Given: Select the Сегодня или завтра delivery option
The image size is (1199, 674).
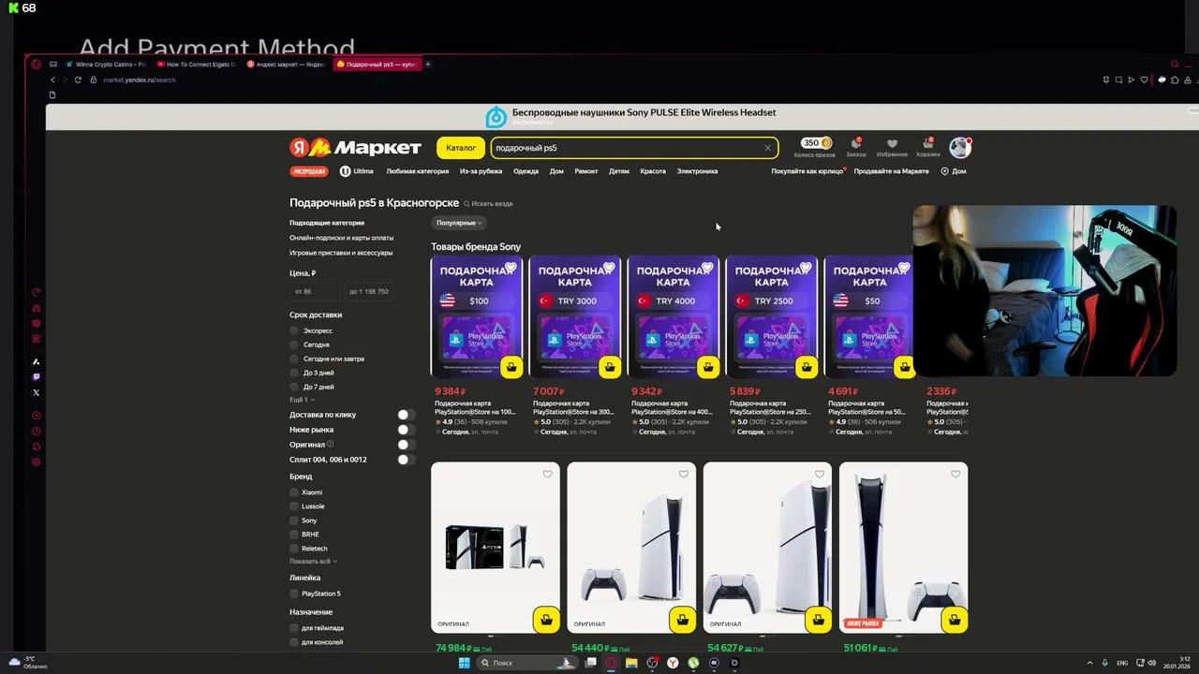Looking at the screenshot, I should pyautogui.click(x=294, y=359).
